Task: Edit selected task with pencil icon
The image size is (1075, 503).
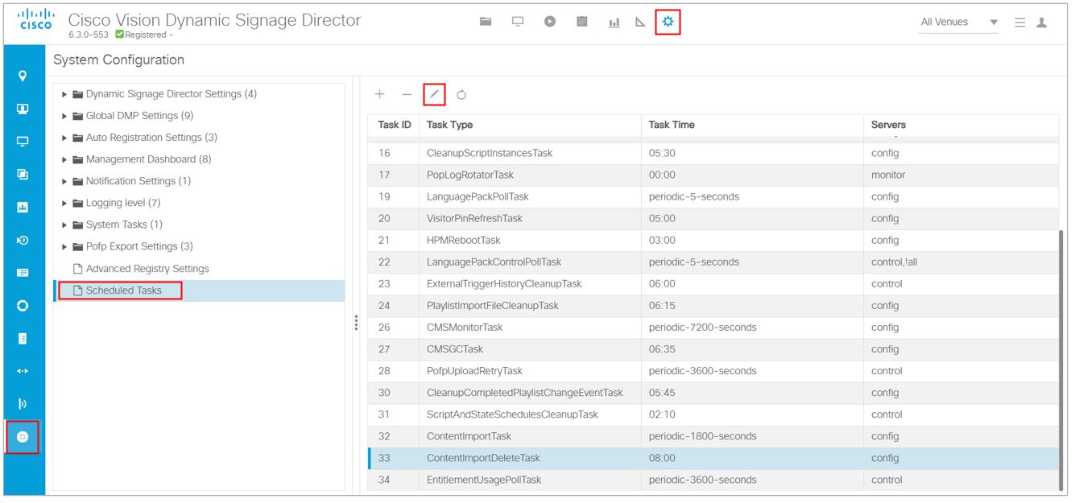Action: click(434, 94)
